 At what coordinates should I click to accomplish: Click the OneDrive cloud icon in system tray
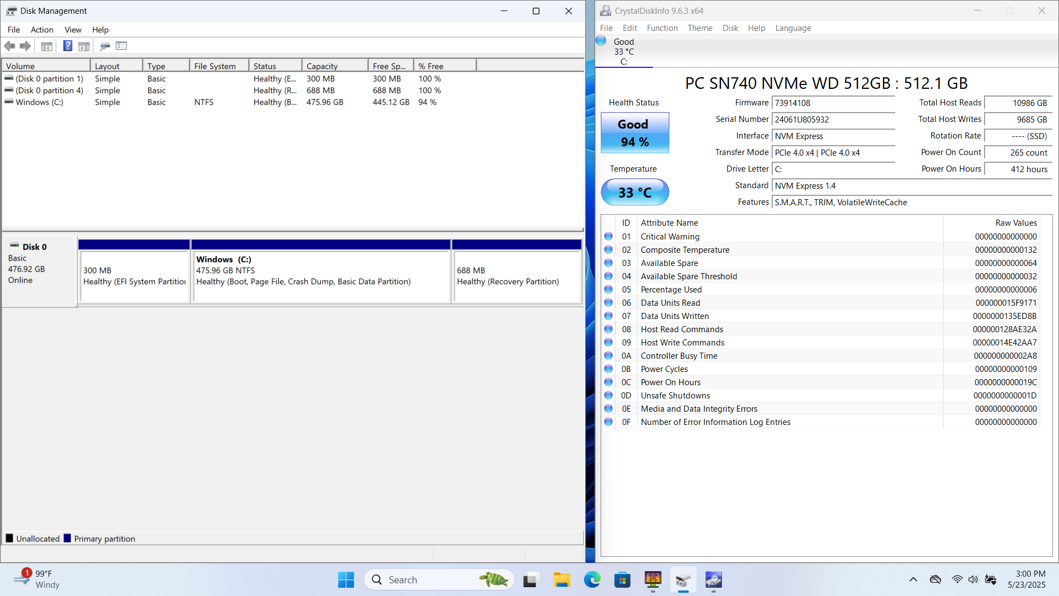935,579
